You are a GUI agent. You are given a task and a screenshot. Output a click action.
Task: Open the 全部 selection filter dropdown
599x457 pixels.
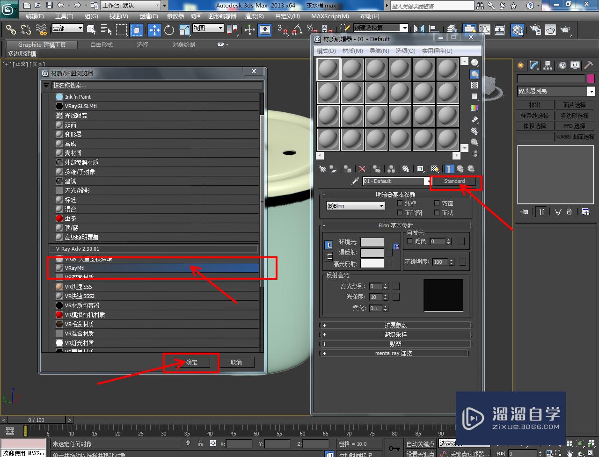tap(67, 29)
